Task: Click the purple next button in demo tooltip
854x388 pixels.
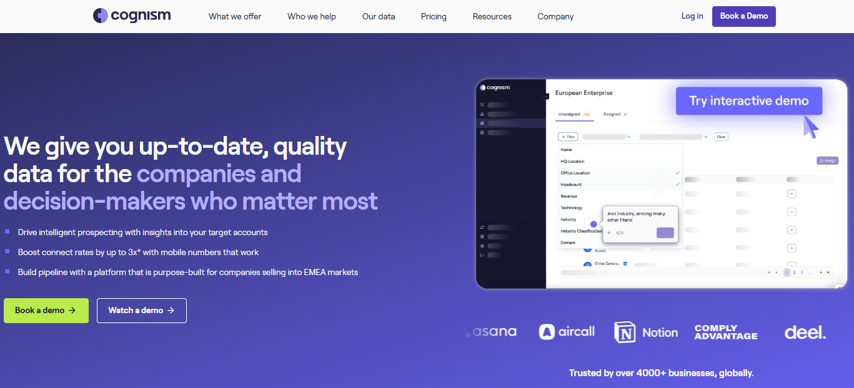Action: (x=665, y=233)
